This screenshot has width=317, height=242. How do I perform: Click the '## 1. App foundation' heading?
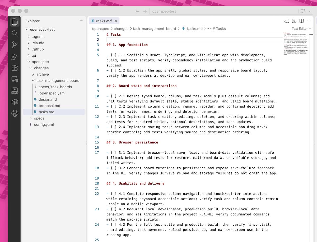(x=127, y=45)
